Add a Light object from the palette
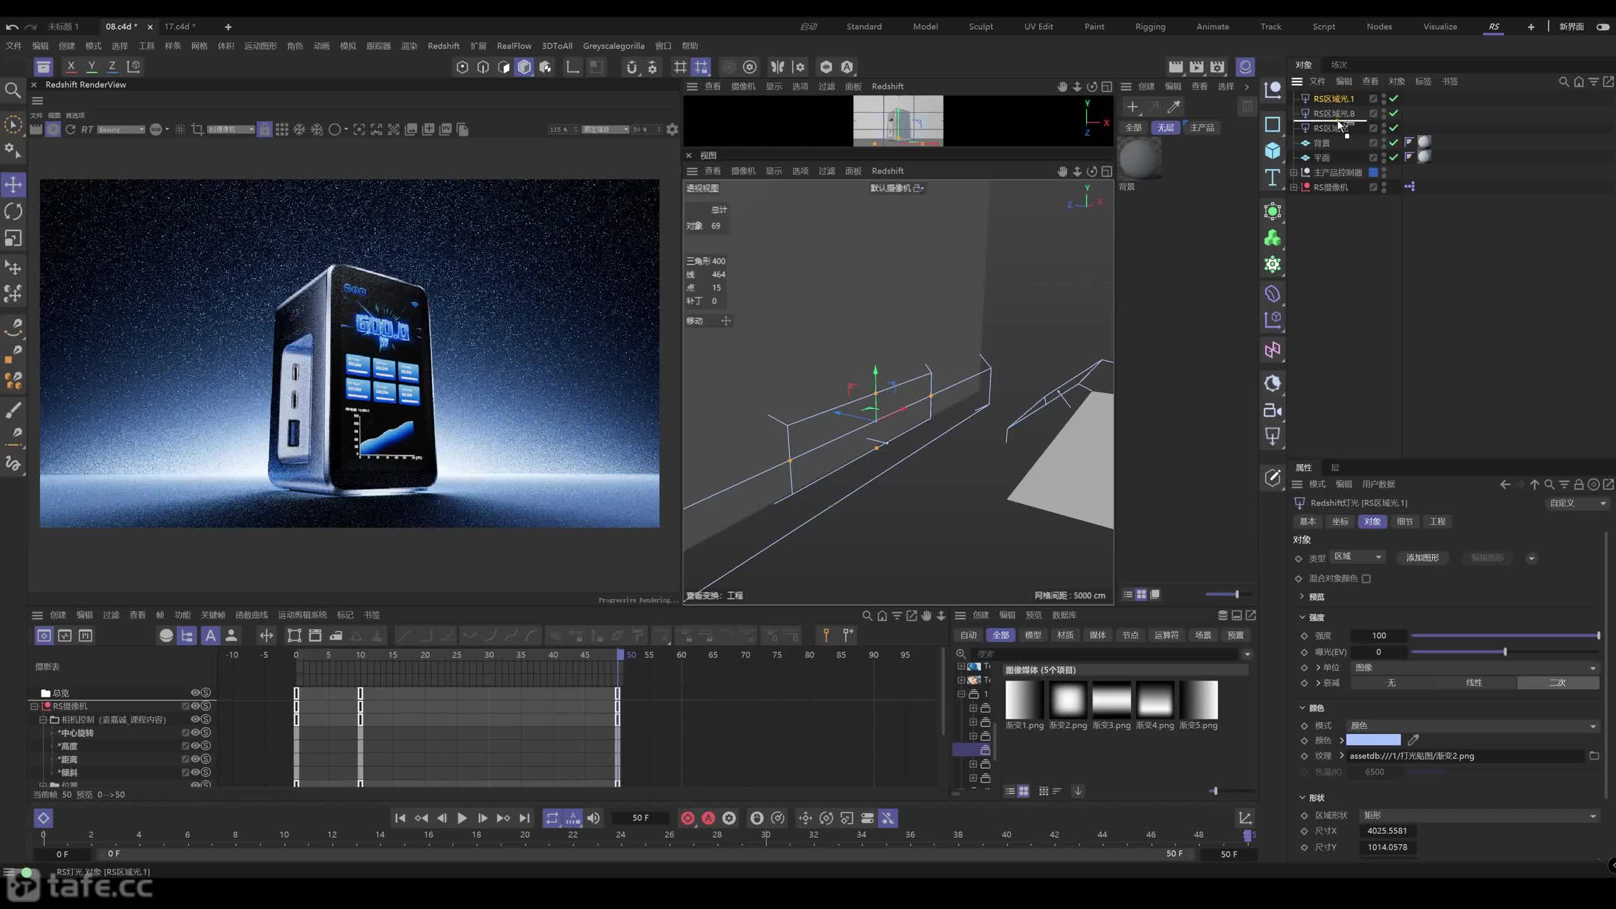Screen dimensions: 1616x909 click(x=1272, y=436)
